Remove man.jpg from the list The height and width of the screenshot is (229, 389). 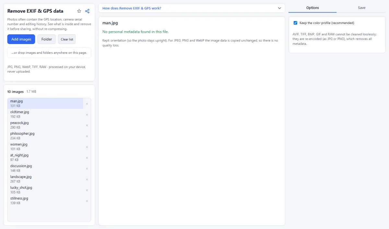(87, 104)
